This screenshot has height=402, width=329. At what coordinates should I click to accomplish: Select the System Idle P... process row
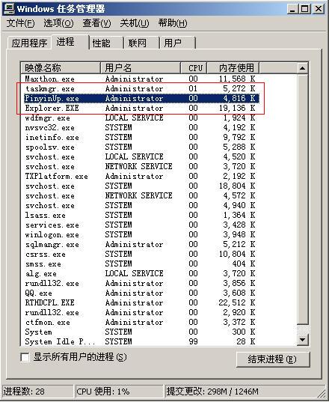click(140, 342)
